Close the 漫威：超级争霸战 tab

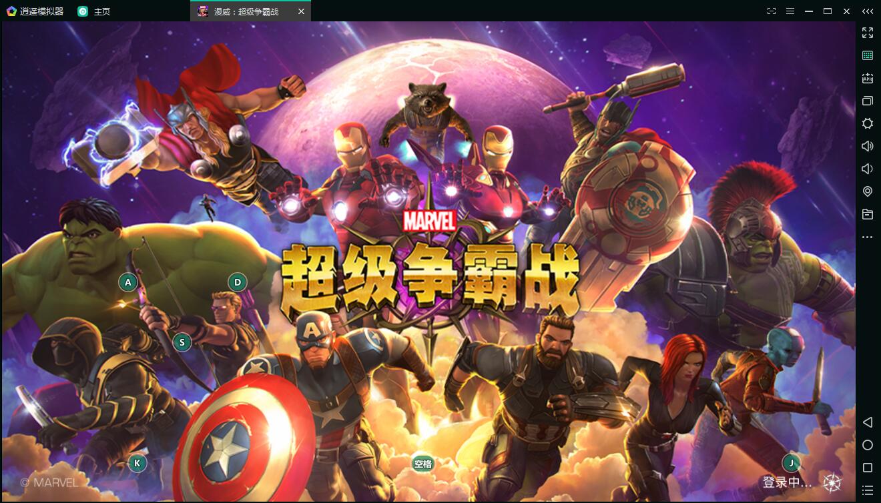[x=301, y=11]
